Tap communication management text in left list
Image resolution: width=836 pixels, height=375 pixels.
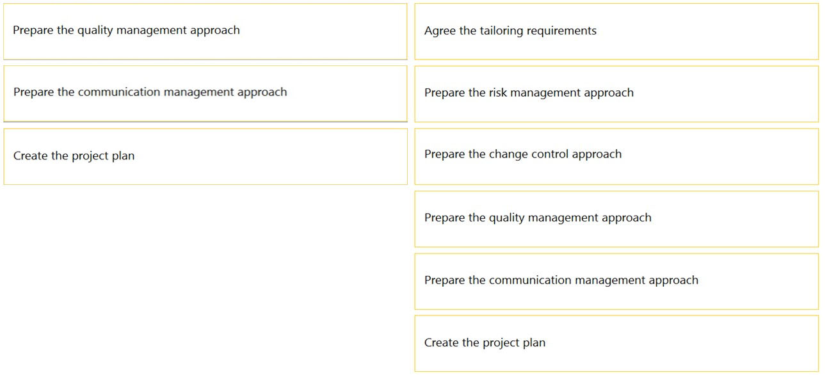[150, 92]
